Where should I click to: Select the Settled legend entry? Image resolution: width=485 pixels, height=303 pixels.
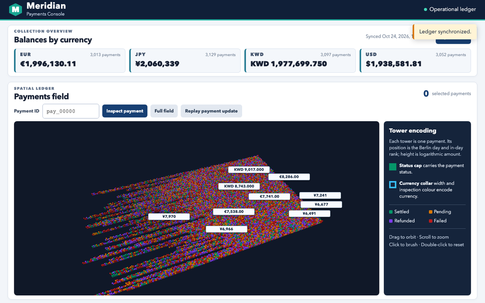[x=399, y=212]
